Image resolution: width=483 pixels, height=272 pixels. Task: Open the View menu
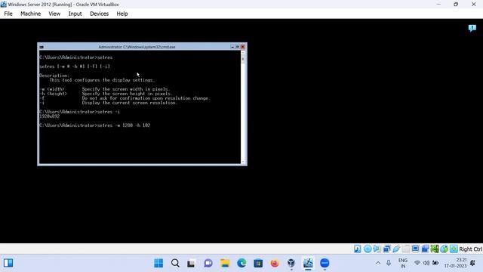click(54, 14)
